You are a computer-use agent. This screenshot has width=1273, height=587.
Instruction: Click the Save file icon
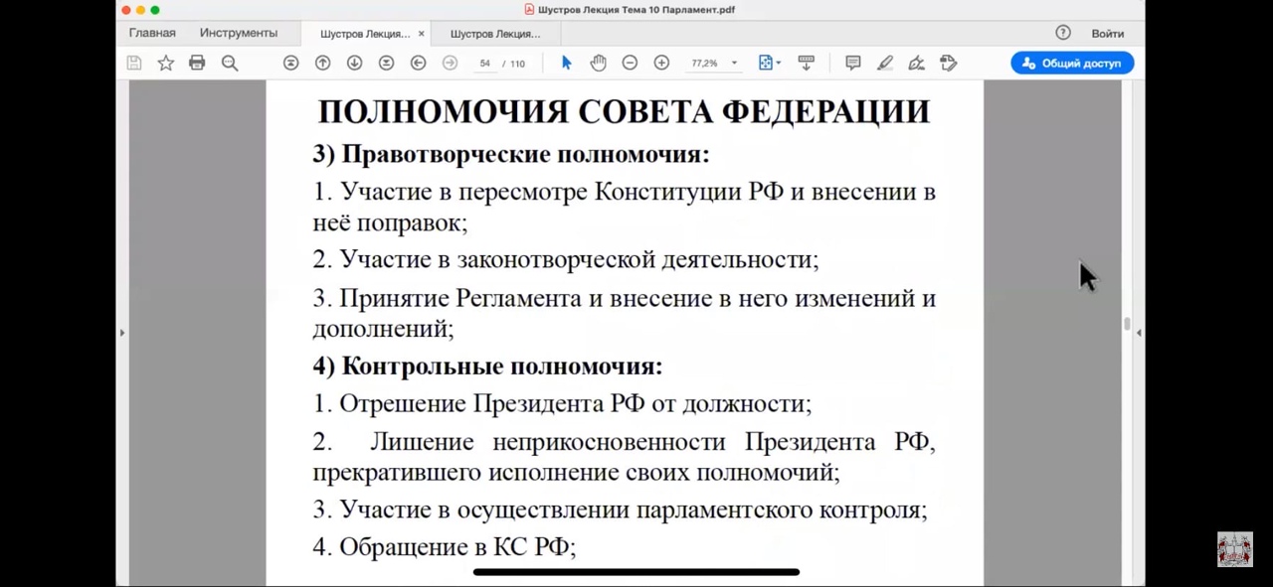point(134,63)
